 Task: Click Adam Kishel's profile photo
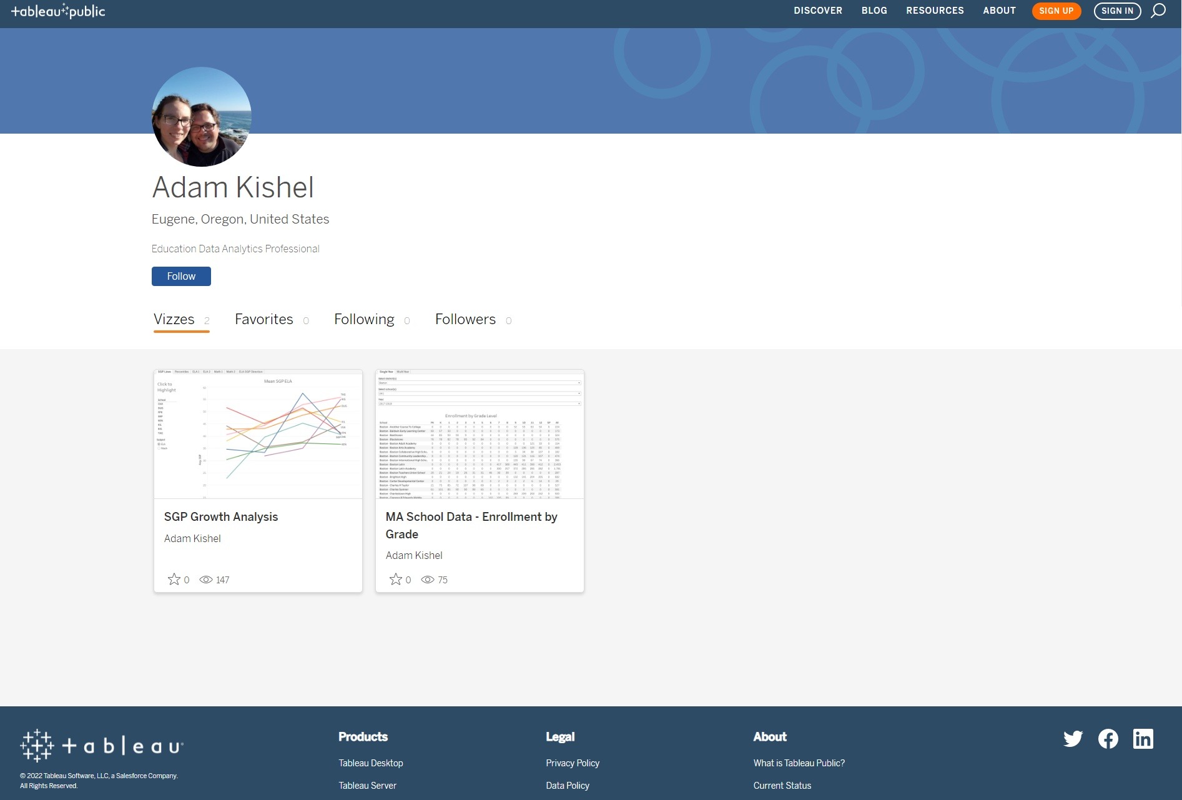click(202, 117)
